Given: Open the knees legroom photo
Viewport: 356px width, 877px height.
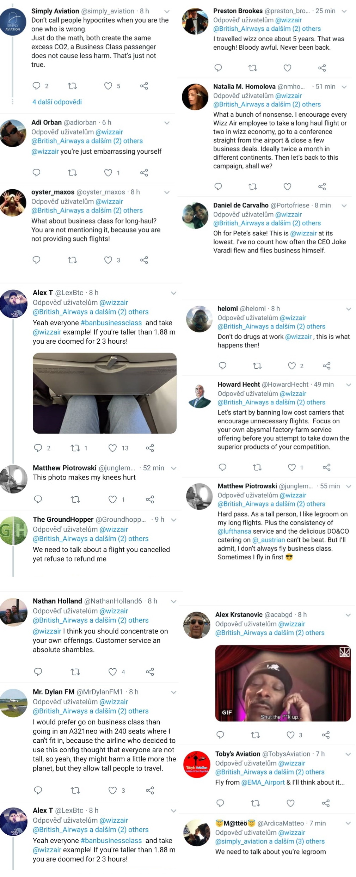Looking at the screenshot, I should pyautogui.click(x=105, y=393).
